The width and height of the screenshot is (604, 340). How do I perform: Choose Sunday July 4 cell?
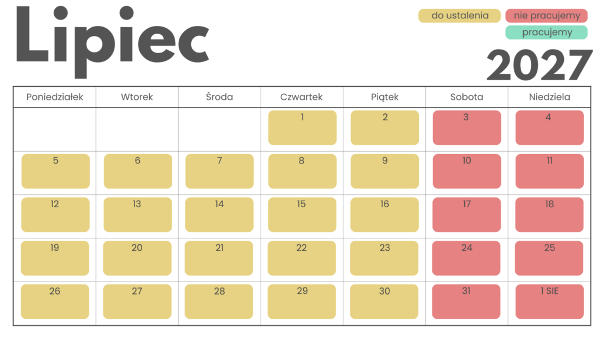coord(550,127)
